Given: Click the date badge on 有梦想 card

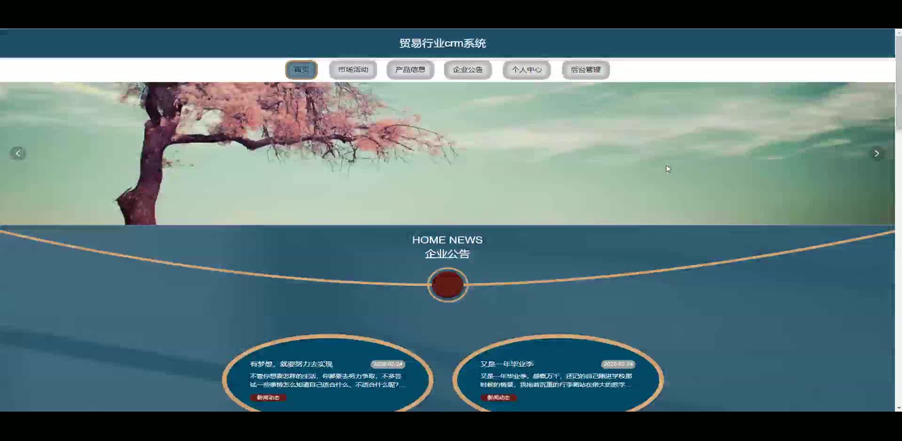Looking at the screenshot, I should pos(388,364).
